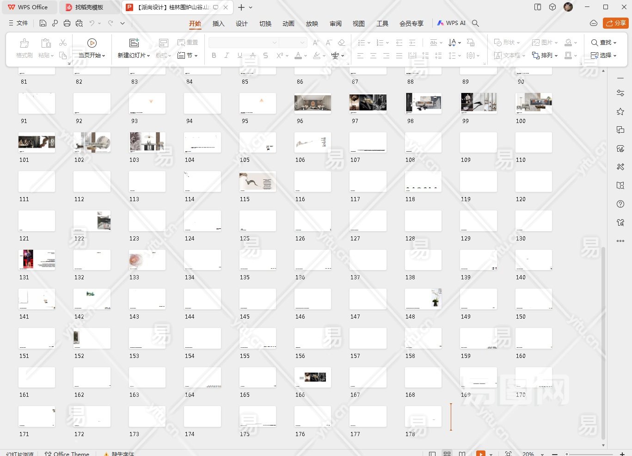Switch to normal view in status bar
This screenshot has width=632, height=456.
coord(432,454)
